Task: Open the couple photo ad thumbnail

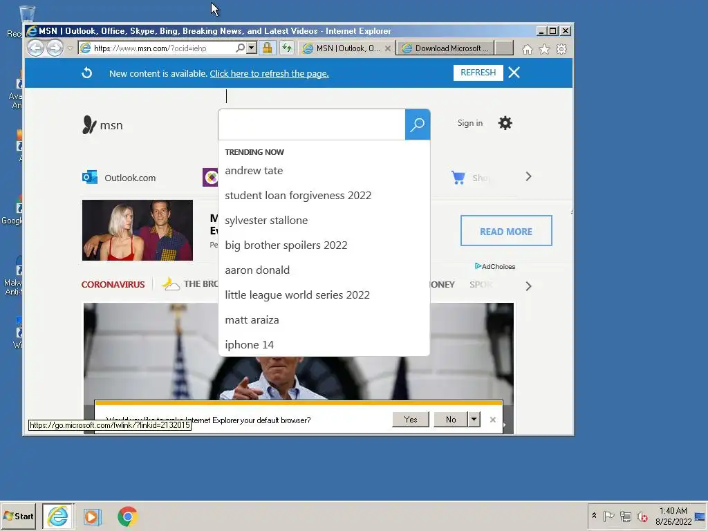Action: pyautogui.click(x=138, y=230)
